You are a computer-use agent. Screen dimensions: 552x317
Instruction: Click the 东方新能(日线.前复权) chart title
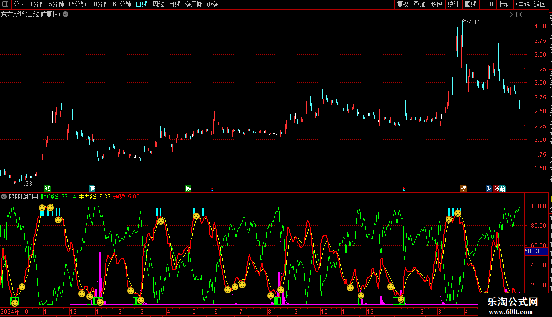pos(31,15)
